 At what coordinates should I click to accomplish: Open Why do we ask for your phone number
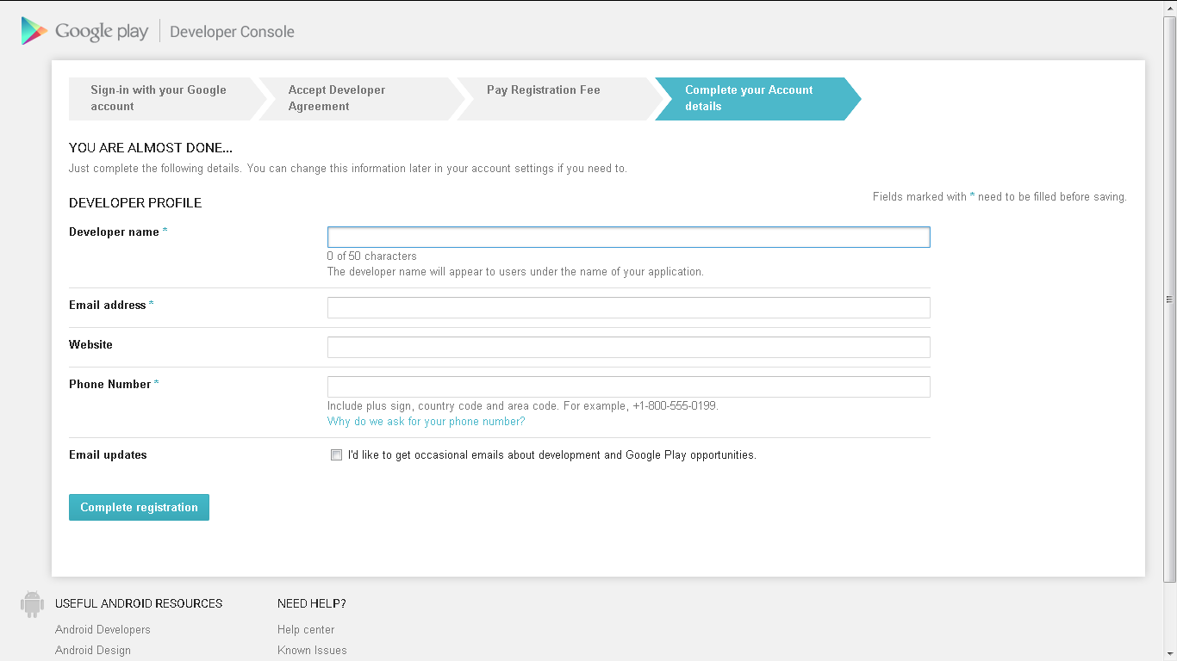426,421
